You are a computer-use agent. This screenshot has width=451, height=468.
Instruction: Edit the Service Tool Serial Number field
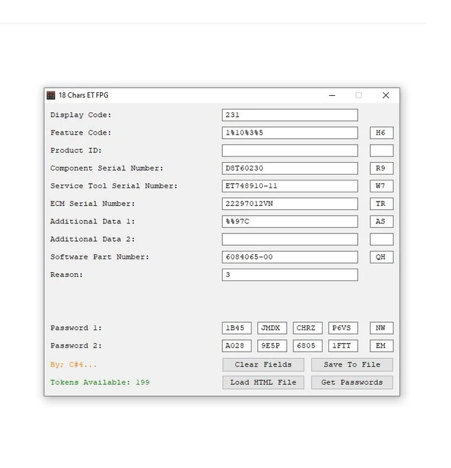(x=290, y=186)
